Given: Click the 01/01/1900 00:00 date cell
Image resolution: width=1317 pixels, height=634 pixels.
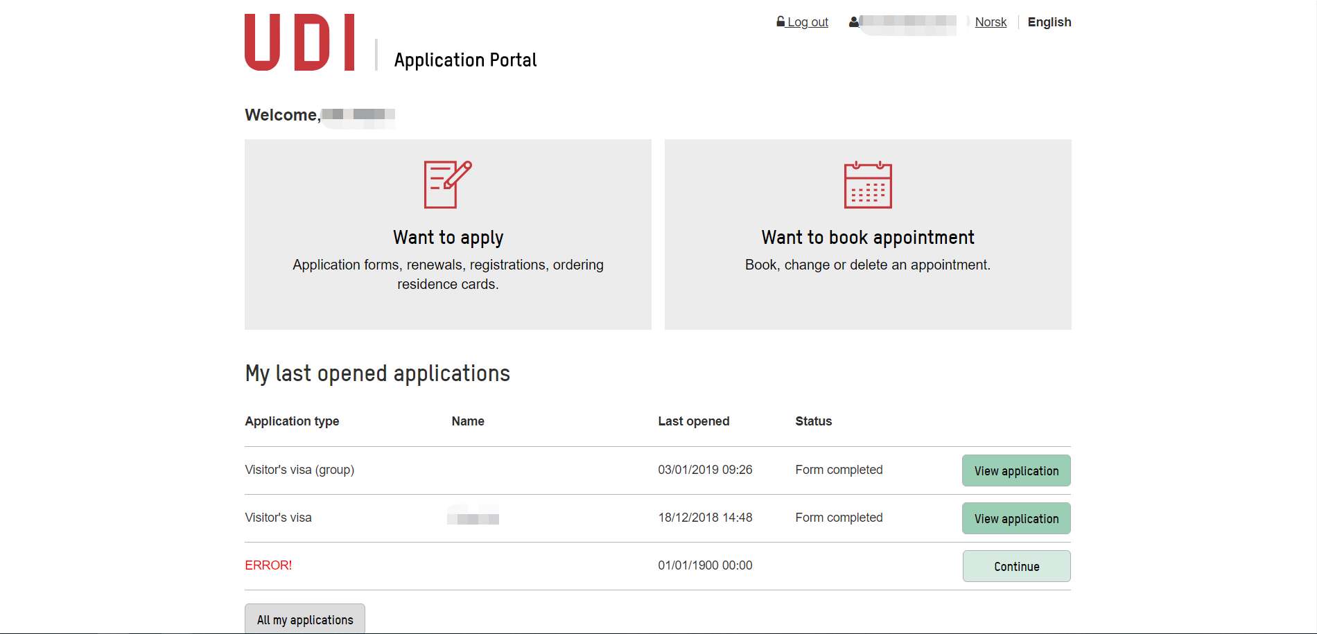Looking at the screenshot, I should (x=705, y=565).
